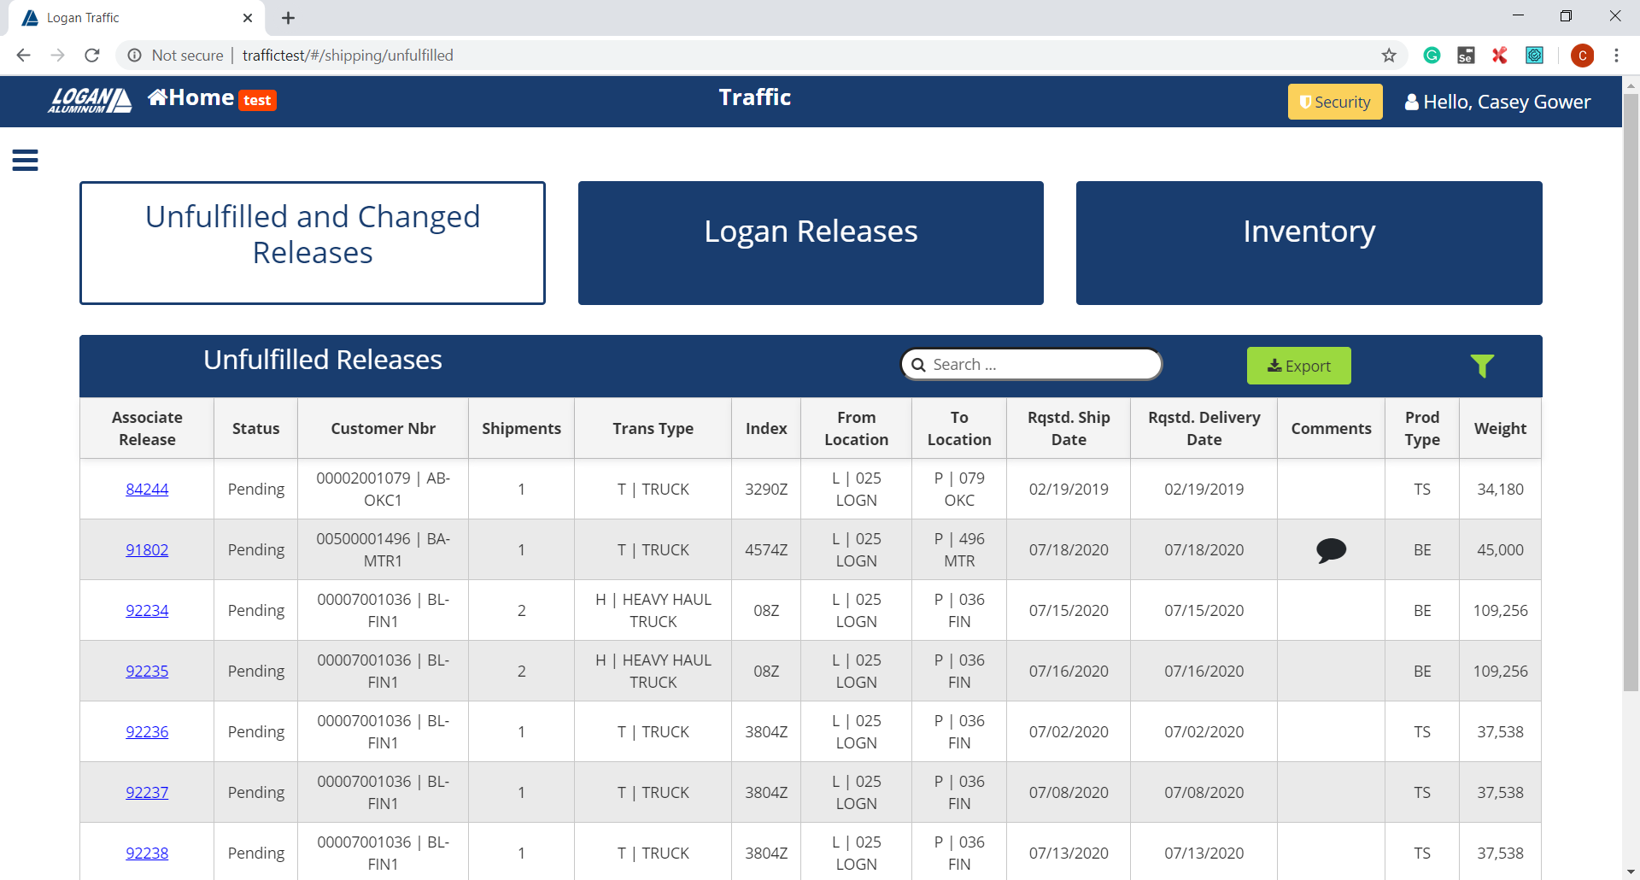
Task: Click ship date 02/19/2019 cell
Action: click(1069, 490)
